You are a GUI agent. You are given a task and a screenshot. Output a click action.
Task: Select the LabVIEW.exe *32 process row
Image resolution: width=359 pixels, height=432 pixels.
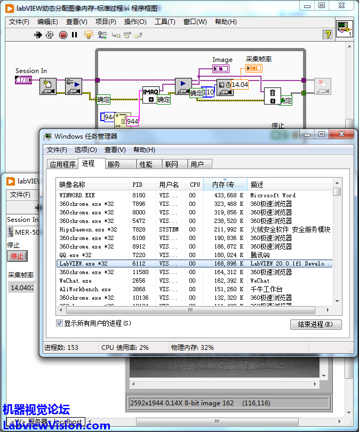click(x=195, y=263)
